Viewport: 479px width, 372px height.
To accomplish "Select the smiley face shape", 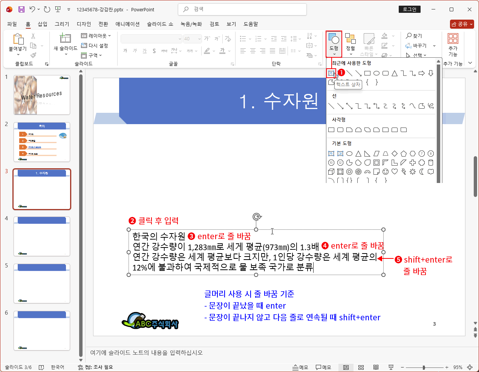I will (385, 171).
